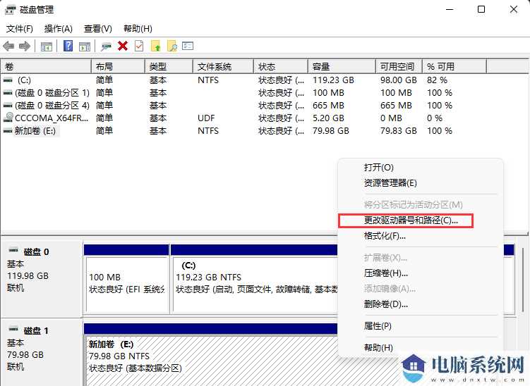Toggle the show/hide console tree icon
The height and width of the screenshot is (386, 530).
pyautogui.click(x=47, y=46)
